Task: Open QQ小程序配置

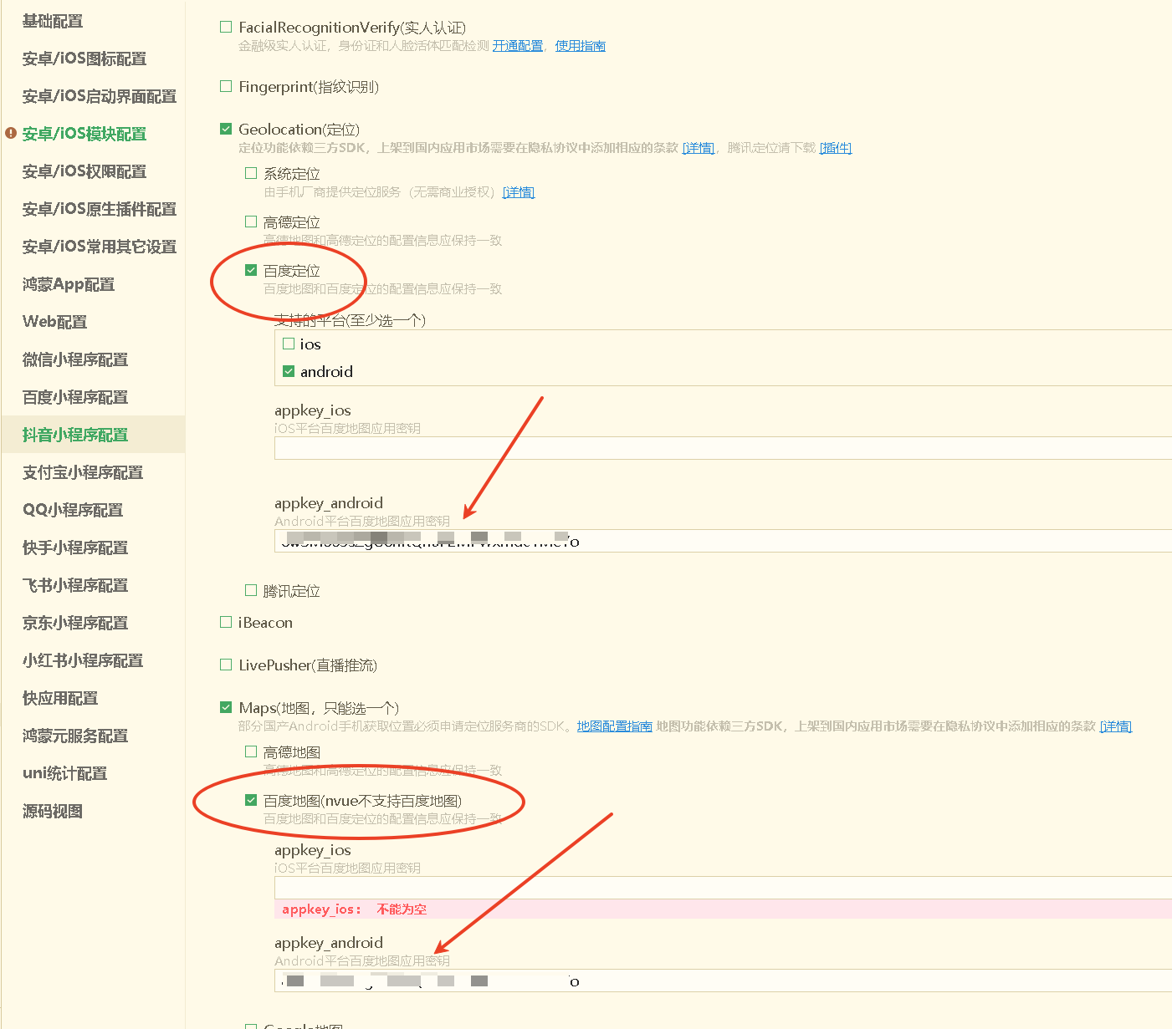Action: pyautogui.click(x=73, y=510)
